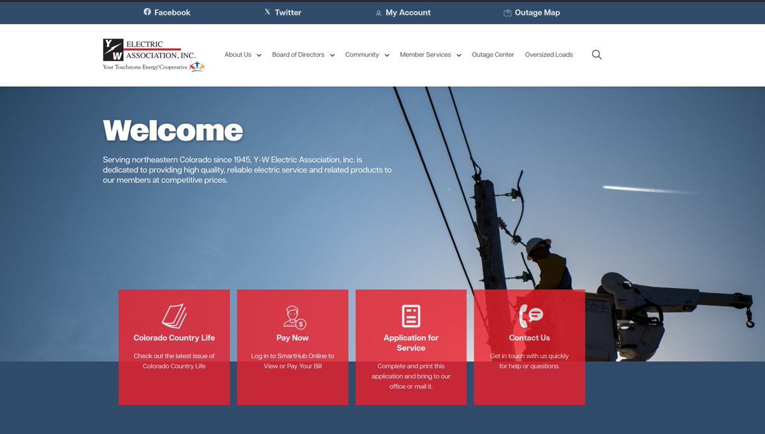Click the Application for Service card title

[411, 343]
